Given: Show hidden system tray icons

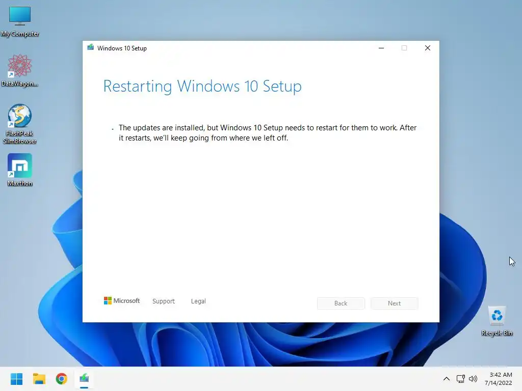Looking at the screenshot, I should (447, 379).
